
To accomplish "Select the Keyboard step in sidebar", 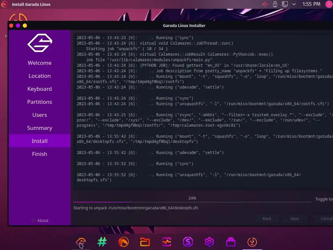I will pos(39,89).
